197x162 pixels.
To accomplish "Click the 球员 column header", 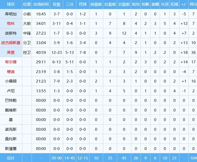I will pos(11,4).
